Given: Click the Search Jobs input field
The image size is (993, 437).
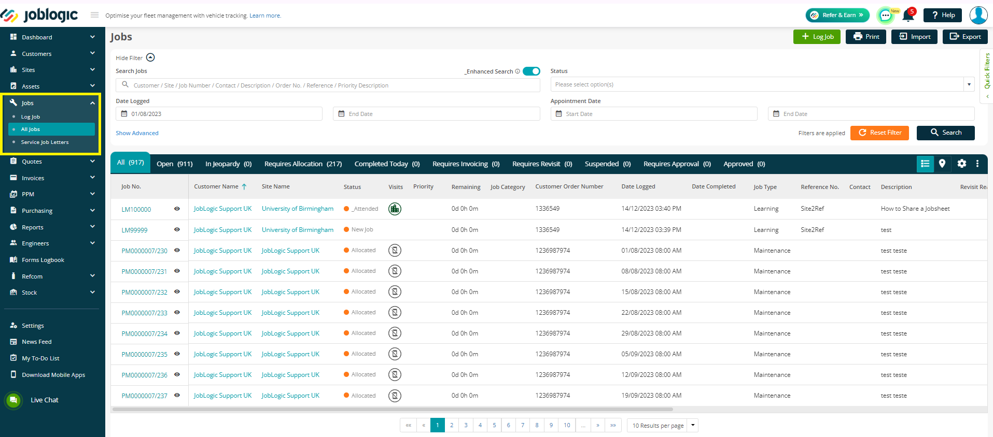Looking at the screenshot, I should tap(328, 85).
